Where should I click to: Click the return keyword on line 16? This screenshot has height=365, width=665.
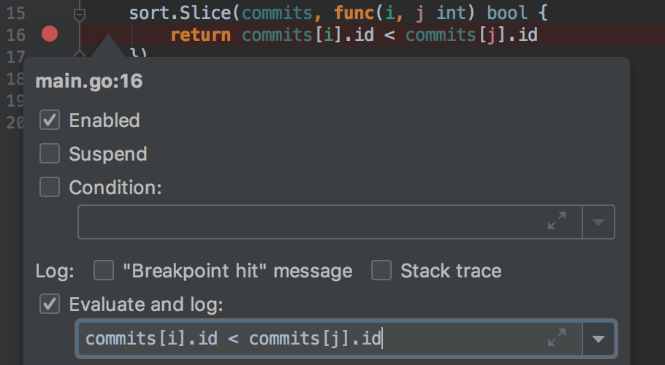tap(201, 35)
